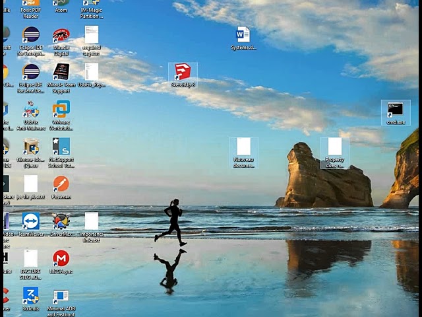
Task: Select the Eclipse IDE for Enterprise icon
Action: coord(31,41)
